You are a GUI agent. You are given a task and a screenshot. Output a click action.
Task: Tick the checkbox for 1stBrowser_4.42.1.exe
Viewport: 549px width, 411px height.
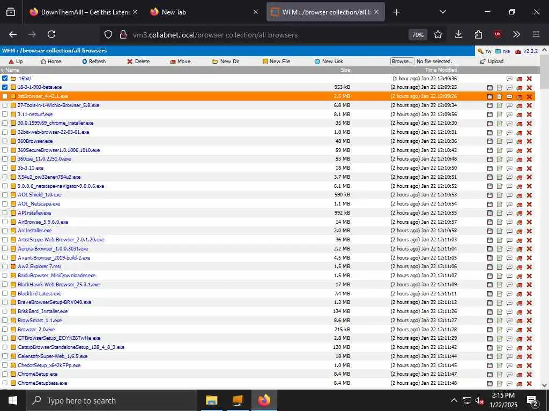[x=5, y=96]
